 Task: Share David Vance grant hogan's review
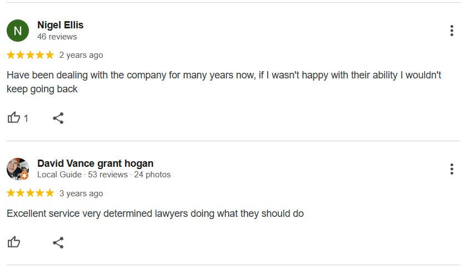(x=58, y=242)
